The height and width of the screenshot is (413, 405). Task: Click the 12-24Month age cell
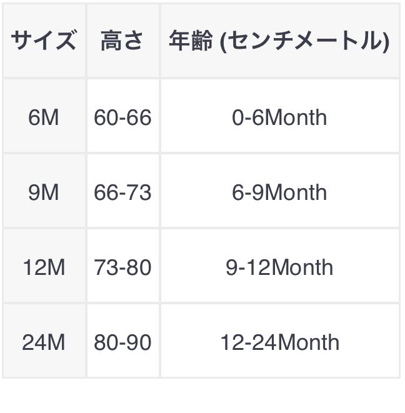[279, 342]
